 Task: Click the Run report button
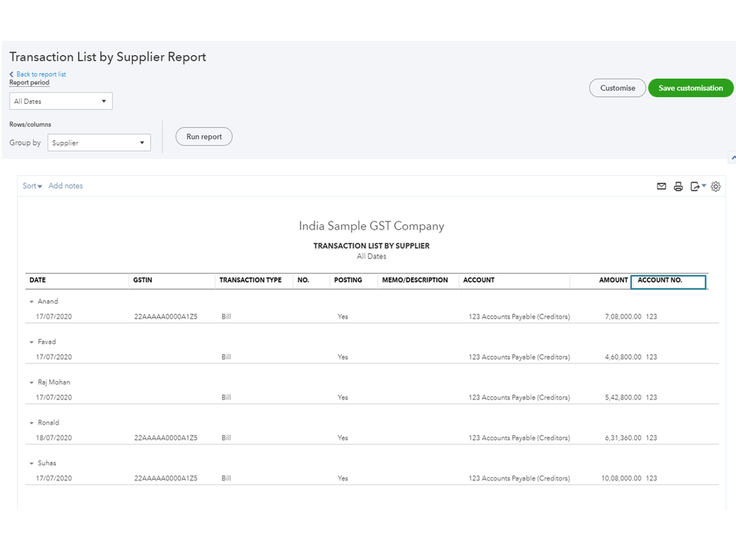pyautogui.click(x=203, y=137)
